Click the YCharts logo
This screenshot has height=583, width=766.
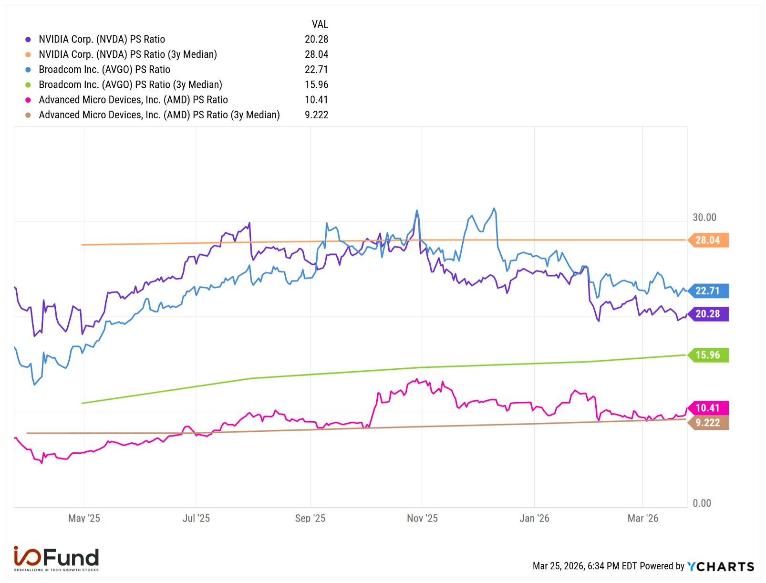point(721,567)
